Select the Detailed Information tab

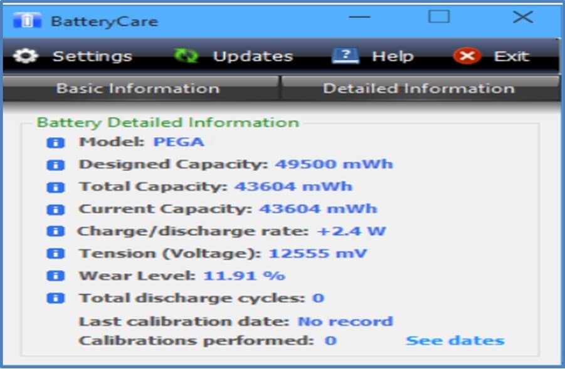tap(420, 88)
